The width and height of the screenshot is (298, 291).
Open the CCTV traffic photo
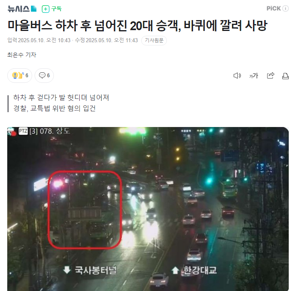coord(148,209)
